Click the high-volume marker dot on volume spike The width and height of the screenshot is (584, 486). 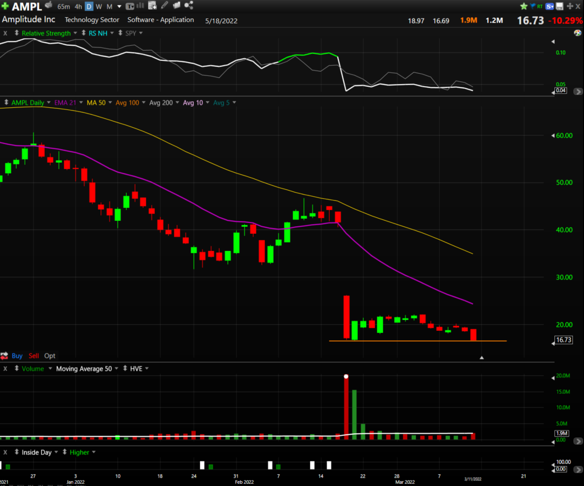click(x=346, y=376)
